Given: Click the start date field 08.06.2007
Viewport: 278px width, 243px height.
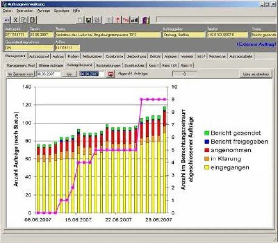Looking at the screenshot, I should 48,74.
